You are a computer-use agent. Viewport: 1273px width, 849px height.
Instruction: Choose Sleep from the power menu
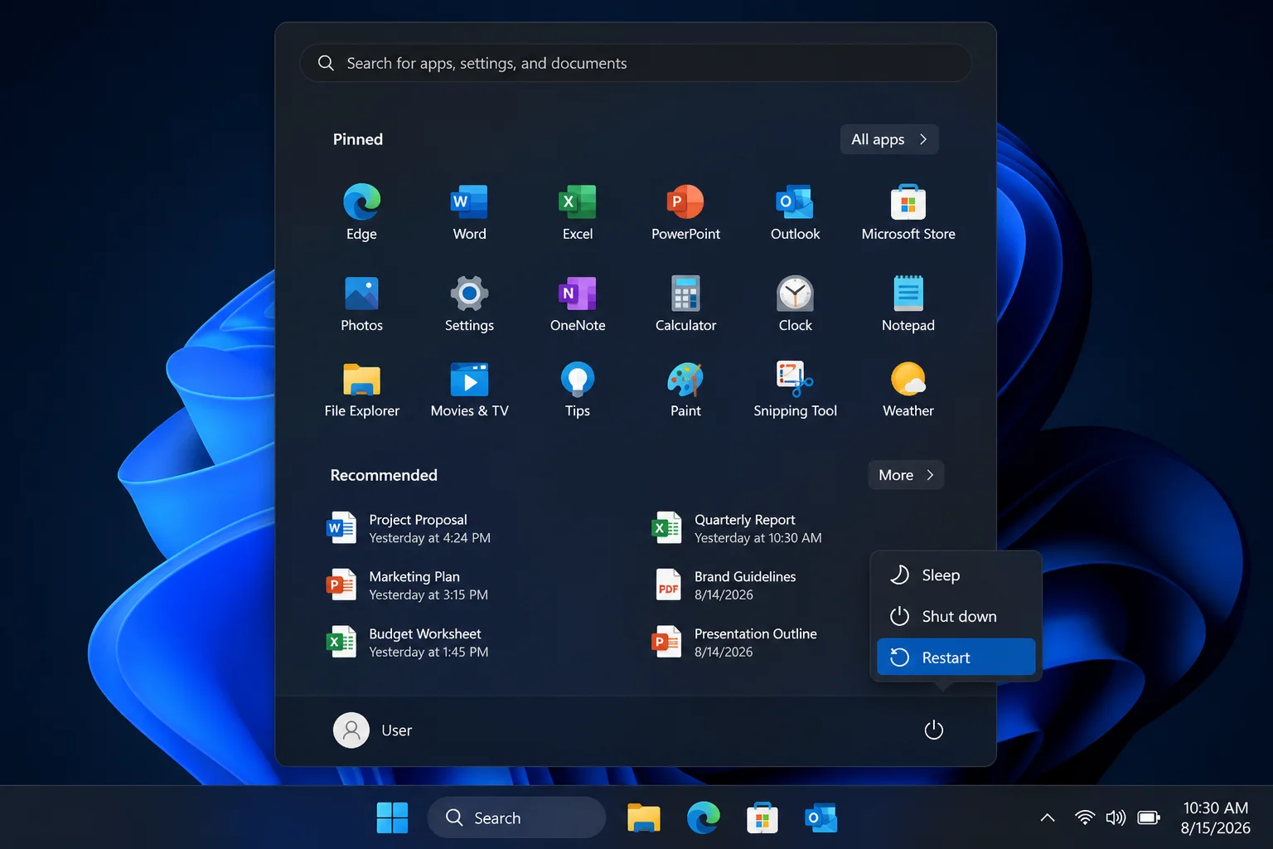pyautogui.click(x=956, y=575)
